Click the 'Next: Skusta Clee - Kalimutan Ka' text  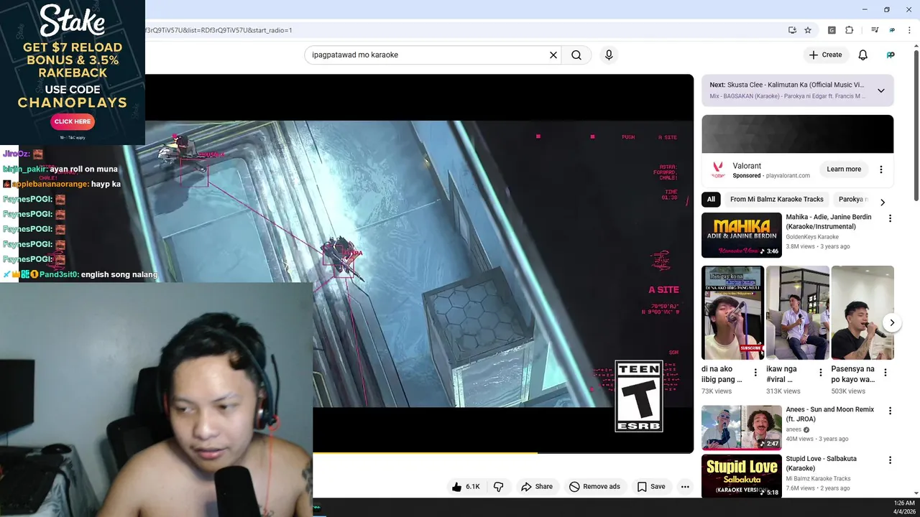pyautogui.click(x=787, y=85)
